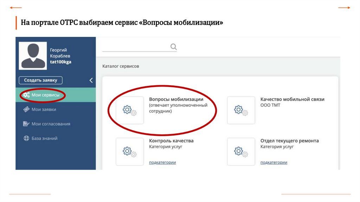The image size is (360, 202).
Task: Collapse the sidebar with the chevron
Action: [91, 80]
